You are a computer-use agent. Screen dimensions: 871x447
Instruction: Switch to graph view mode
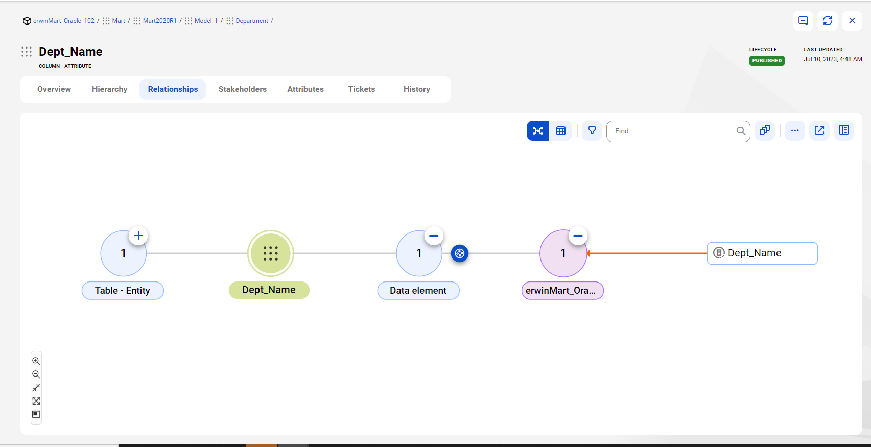tap(538, 131)
